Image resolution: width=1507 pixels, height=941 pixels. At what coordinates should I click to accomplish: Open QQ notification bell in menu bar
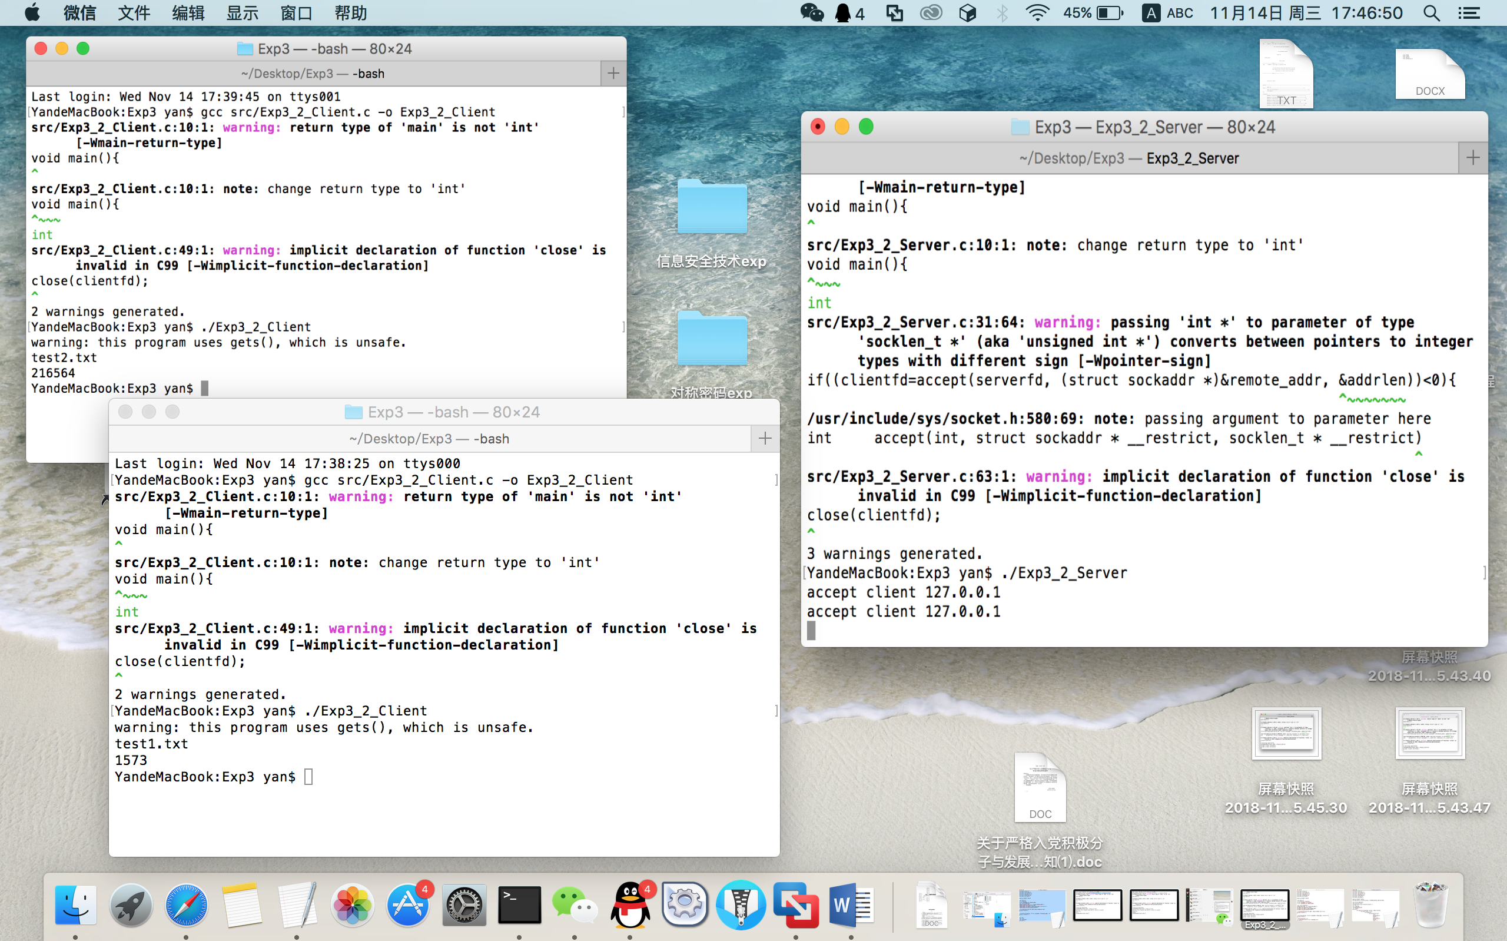[849, 12]
